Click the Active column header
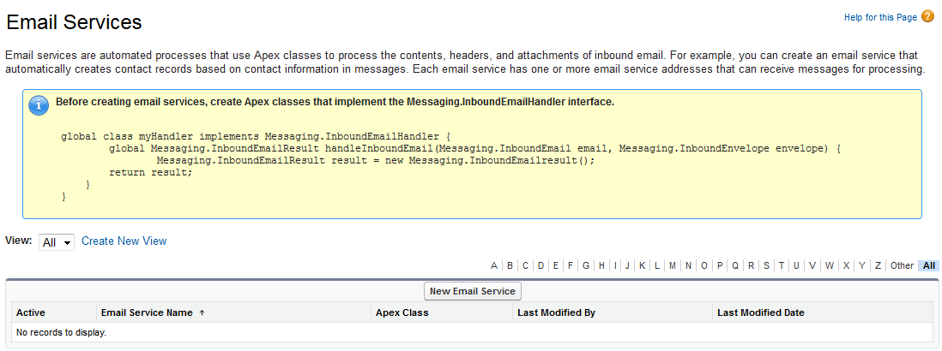 pyautogui.click(x=31, y=312)
